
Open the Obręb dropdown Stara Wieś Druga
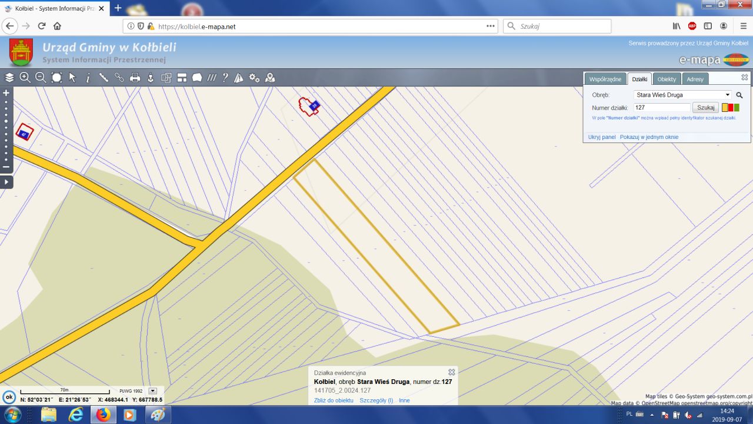point(682,95)
